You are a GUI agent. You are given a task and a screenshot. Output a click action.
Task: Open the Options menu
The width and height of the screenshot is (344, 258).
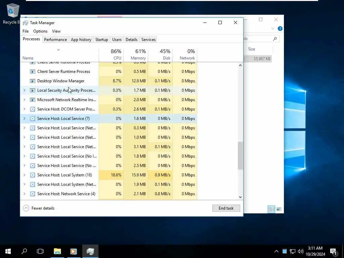40,31
